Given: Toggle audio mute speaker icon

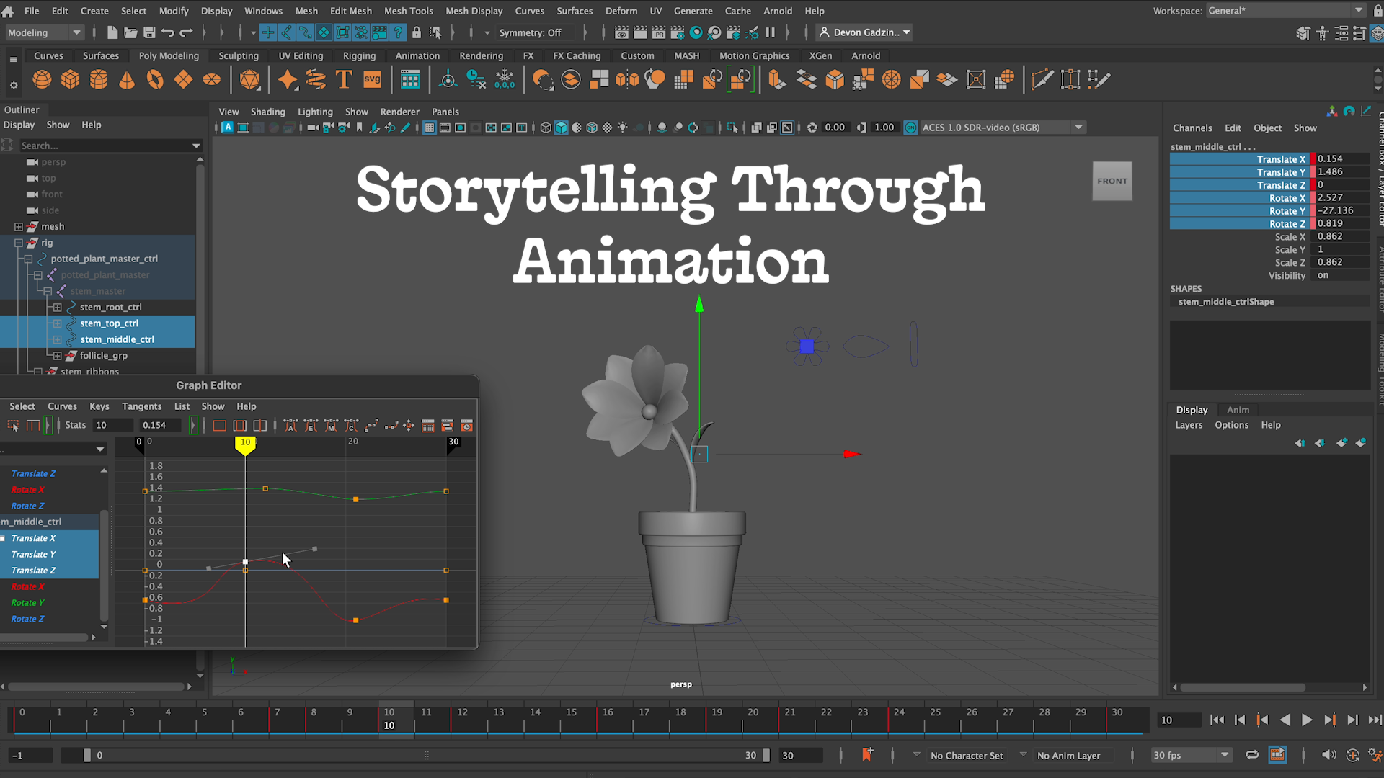Looking at the screenshot, I should coord(1328,755).
